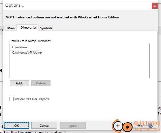The image size is (161, 133).
Task: Click the Options dialog title bar
Action: tap(77, 5)
